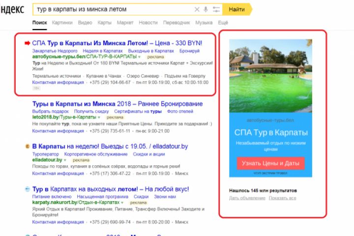The width and height of the screenshot is (354, 236).
Task: Open Тур в Карпатах на выходных летом result
Action: tap(111, 189)
